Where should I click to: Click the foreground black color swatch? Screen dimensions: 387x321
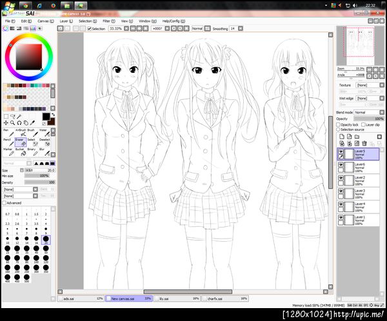pyautogui.click(x=46, y=117)
